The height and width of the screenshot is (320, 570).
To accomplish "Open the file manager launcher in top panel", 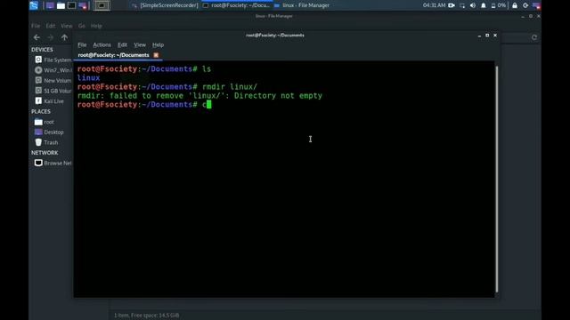I will pos(61,5).
